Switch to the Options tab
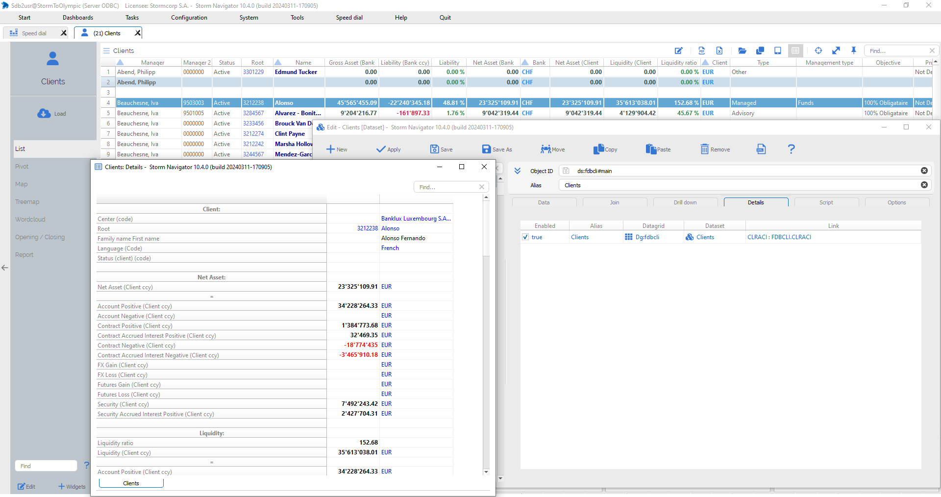This screenshot has height=497, width=941. click(x=897, y=202)
